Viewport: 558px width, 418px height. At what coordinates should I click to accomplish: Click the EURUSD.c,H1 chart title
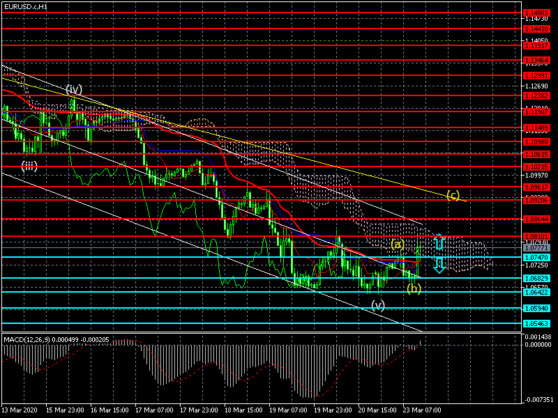26,6
